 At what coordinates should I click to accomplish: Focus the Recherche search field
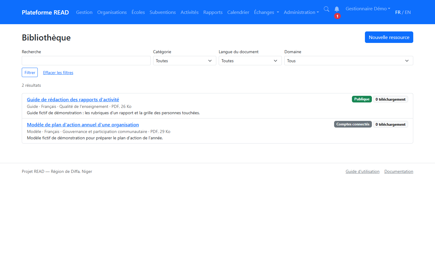pos(86,61)
